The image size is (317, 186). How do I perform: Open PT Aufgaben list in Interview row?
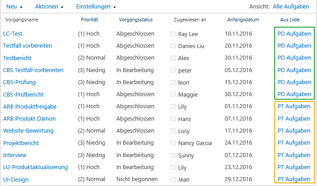(294, 155)
